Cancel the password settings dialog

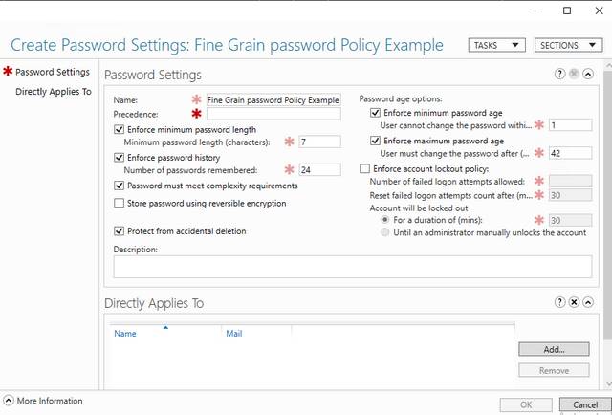tap(585, 404)
